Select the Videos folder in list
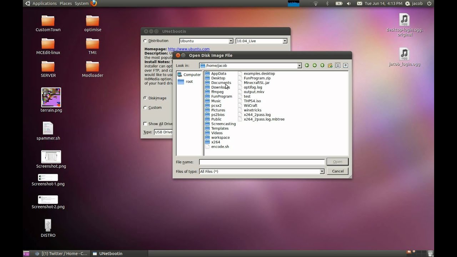457x257 pixels. pos(214,133)
